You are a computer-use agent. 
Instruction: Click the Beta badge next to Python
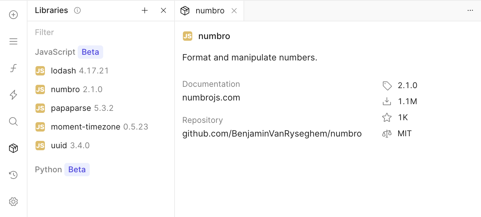(x=77, y=170)
